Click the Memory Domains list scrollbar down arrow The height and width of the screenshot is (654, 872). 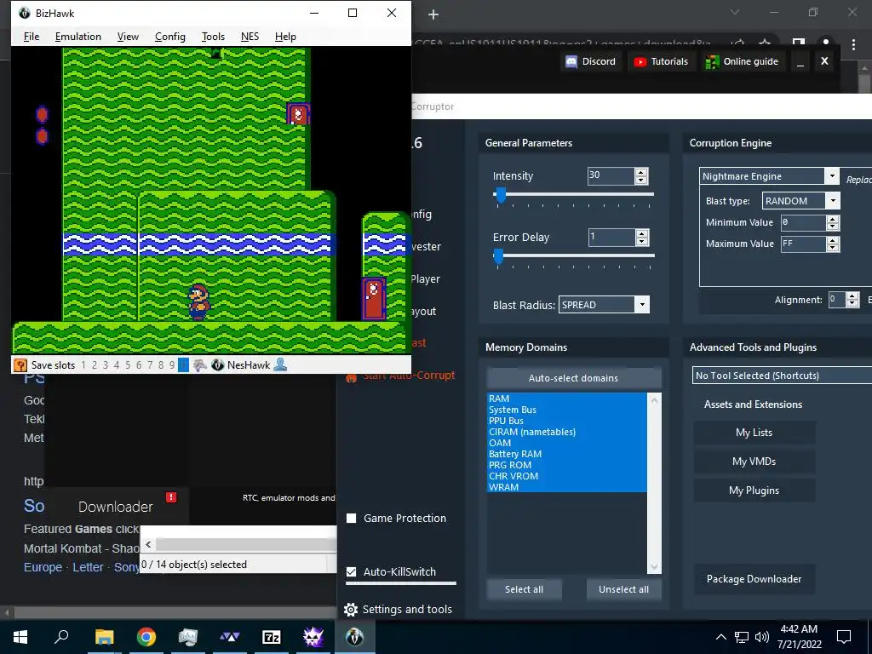654,567
